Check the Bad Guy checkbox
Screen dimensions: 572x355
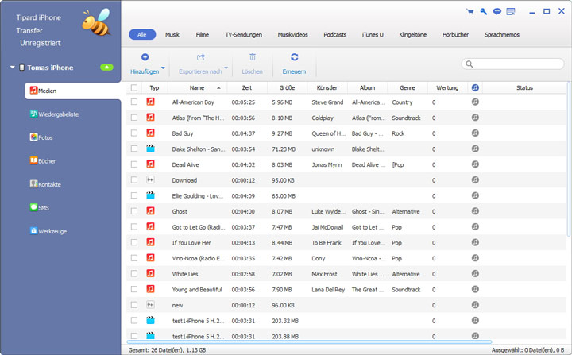(134, 133)
